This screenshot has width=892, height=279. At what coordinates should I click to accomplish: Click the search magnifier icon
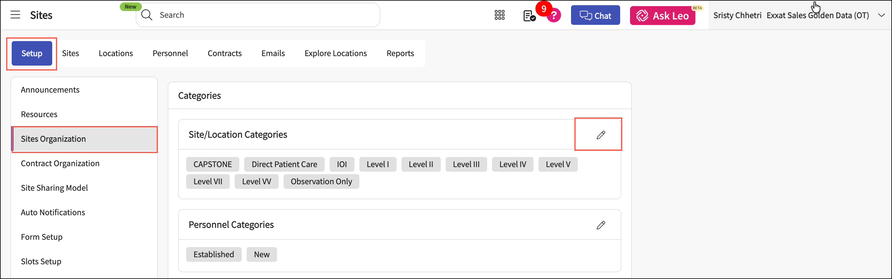coord(147,15)
